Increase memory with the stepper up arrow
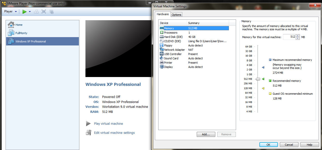322x150 pixels. pyautogui.click(x=298, y=36)
